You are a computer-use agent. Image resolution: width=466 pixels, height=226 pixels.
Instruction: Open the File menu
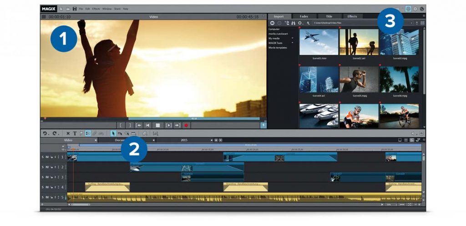click(81, 9)
